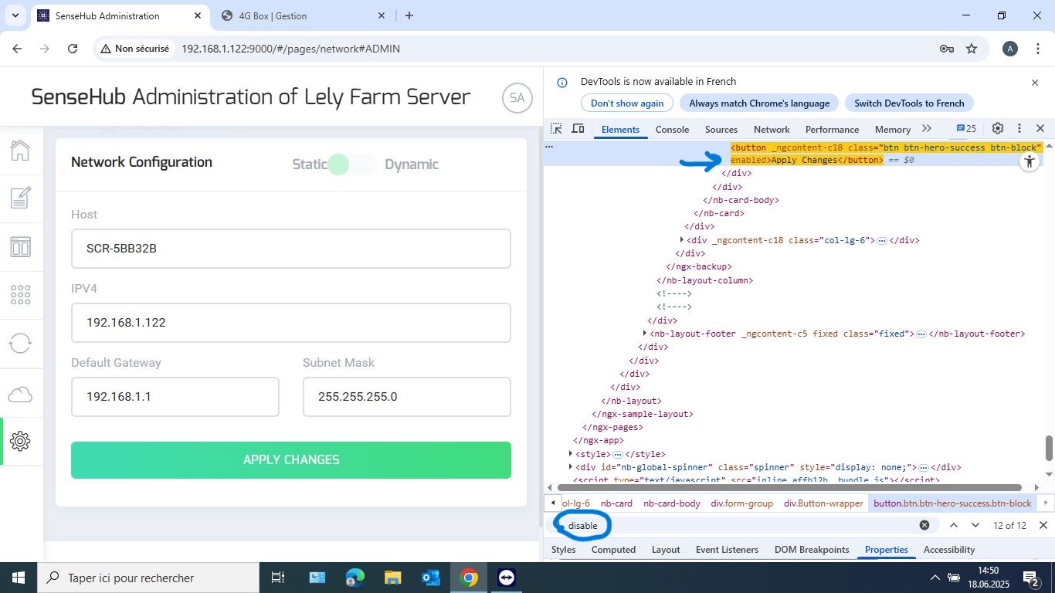Viewport: 1055px width, 593px height.
Task: Go back in Chrome
Action: (x=17, y=49)
